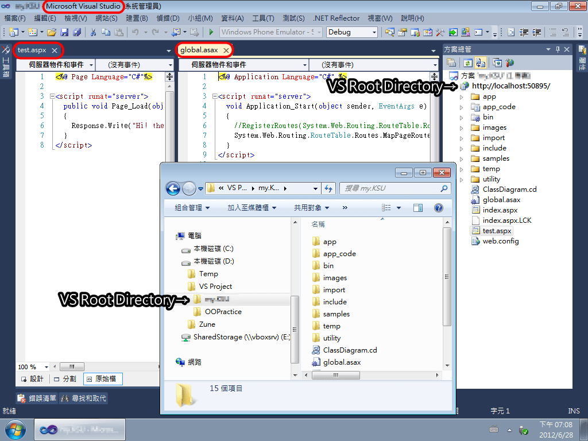Click the 搜尋 my.KSU search field
588x441 pixels.
click(x=395, y=188)
